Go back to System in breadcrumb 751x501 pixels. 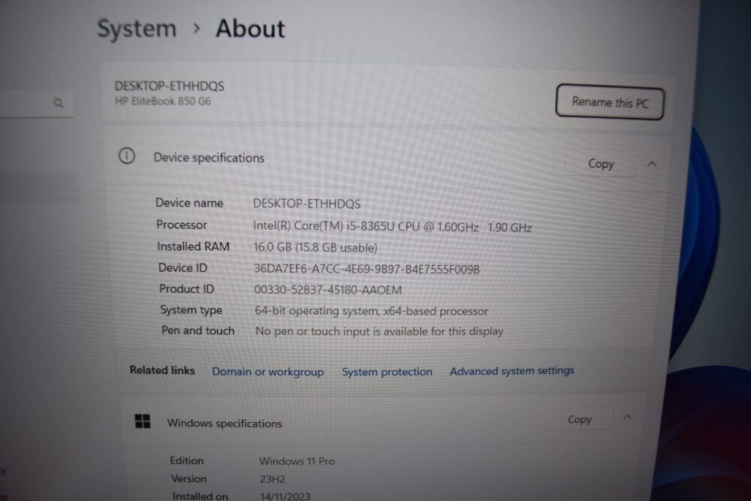click(x=137, y=29)
